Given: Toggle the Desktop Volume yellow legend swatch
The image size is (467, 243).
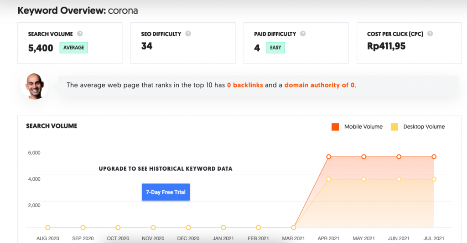Looking at the screenshot, I should click(394, 127).
